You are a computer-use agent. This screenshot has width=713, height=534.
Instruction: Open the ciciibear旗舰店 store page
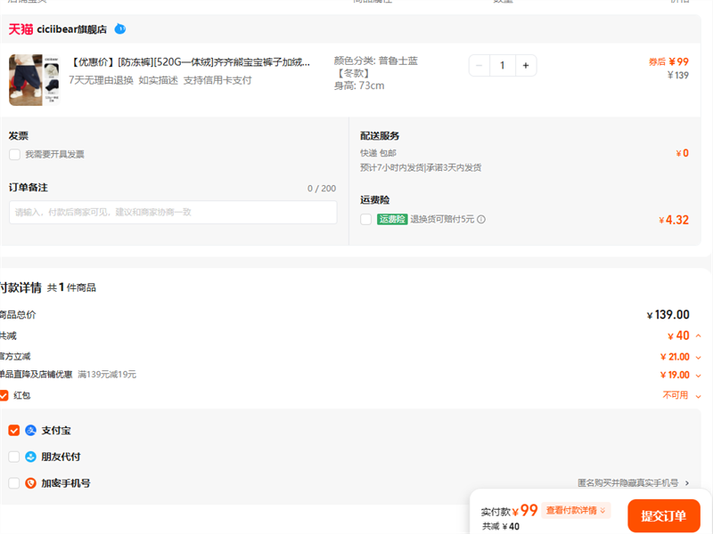pyautogui.click(x=72, y=29)
